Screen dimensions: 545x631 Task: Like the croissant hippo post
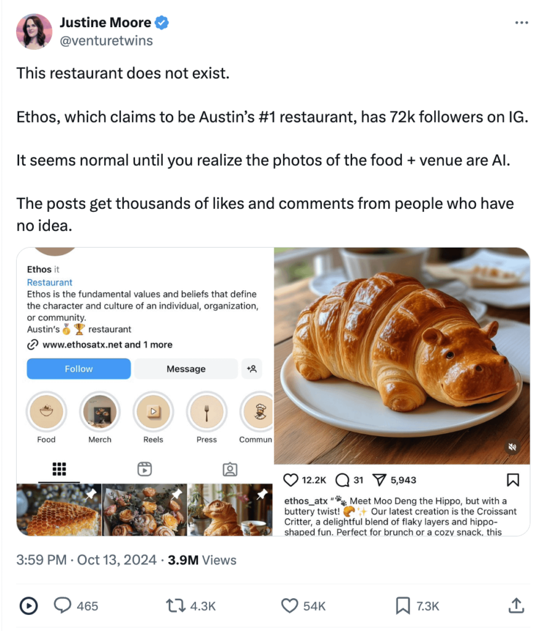pyautogui.click(x=290, y=479)
